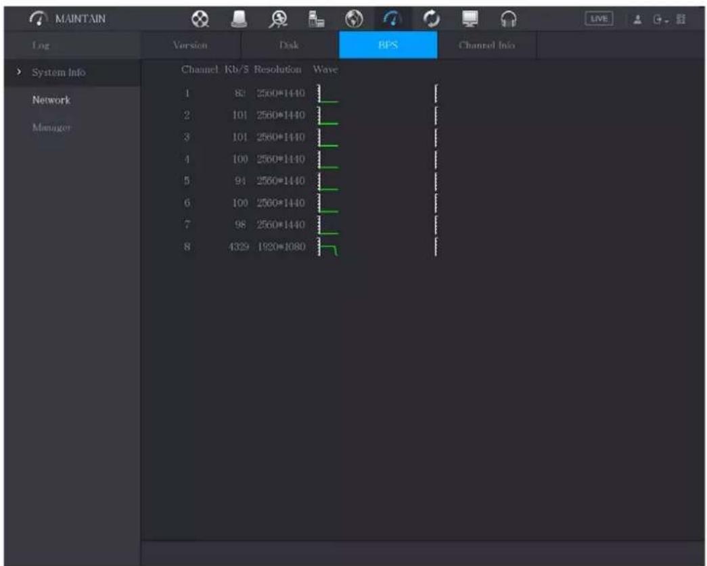Open the network globe icon
This screenshot has width=707, height=566.
pyautogui.click(x=354, y=19)
